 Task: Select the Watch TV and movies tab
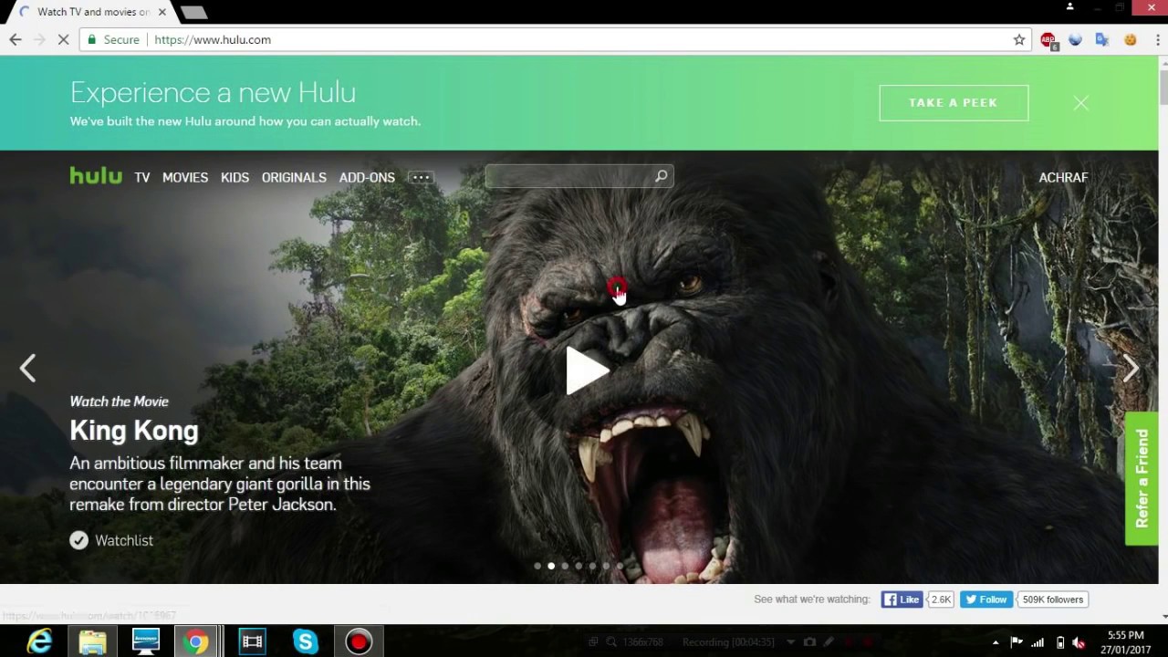pyautogui.click(x=93, y=12)
